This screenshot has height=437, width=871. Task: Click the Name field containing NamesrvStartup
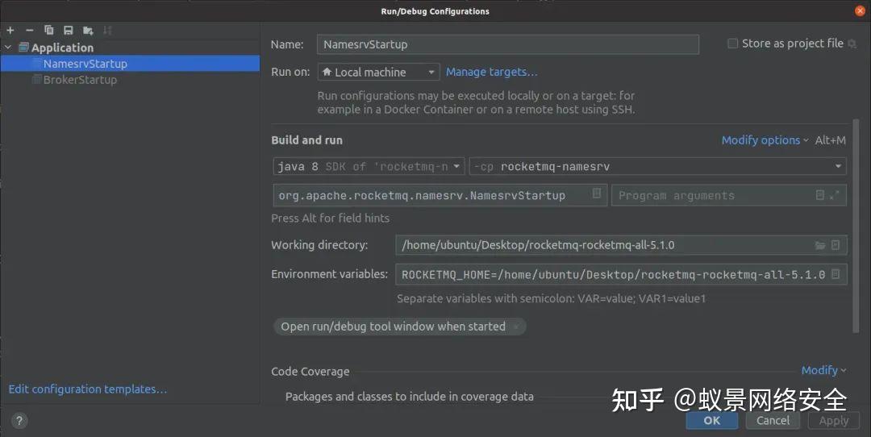tap(508, 44)
